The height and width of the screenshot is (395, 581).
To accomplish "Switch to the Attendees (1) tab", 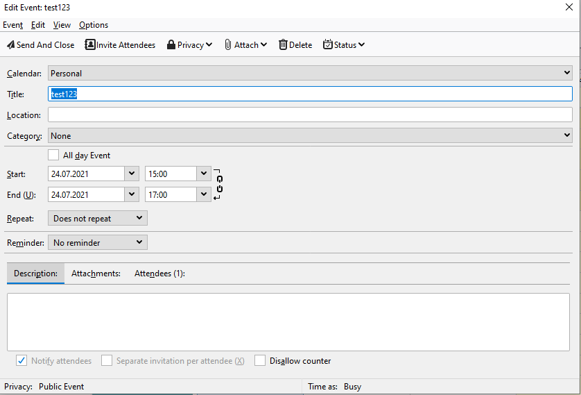I will (x=159, y=274).
